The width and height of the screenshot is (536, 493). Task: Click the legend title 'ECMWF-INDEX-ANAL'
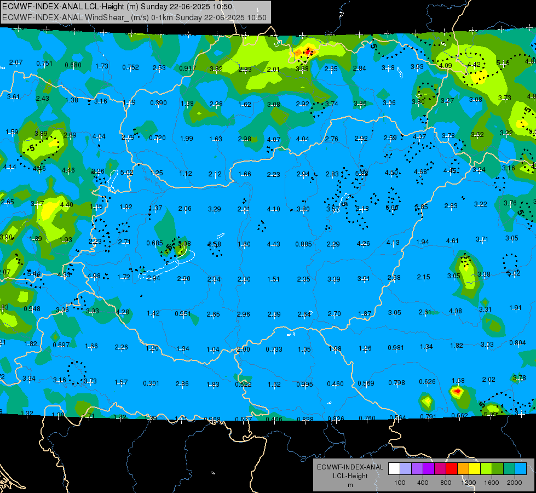coord(350,467)
